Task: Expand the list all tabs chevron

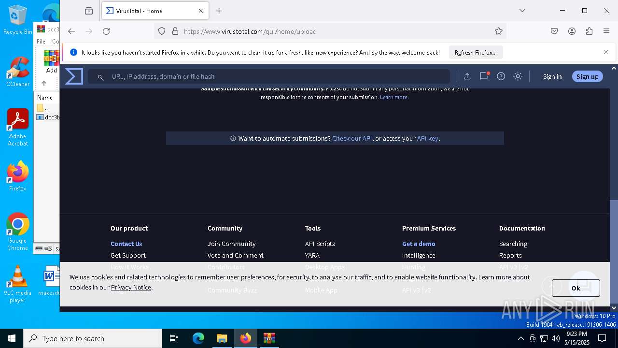Action: [522, 11]
